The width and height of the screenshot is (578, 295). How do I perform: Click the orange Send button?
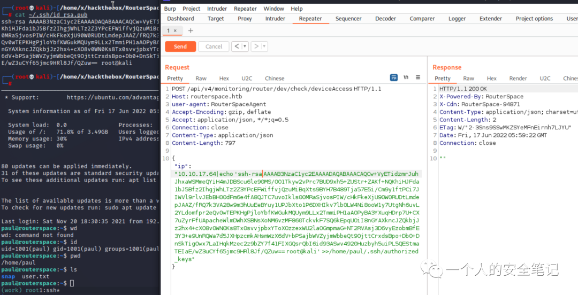(x=180, y=46)
